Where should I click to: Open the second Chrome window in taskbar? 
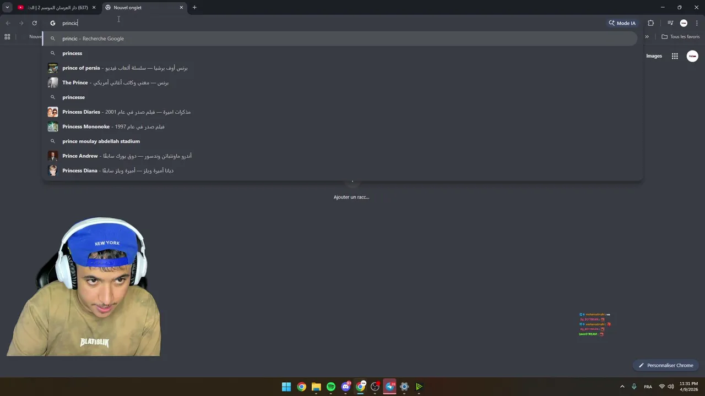(360, 387)
